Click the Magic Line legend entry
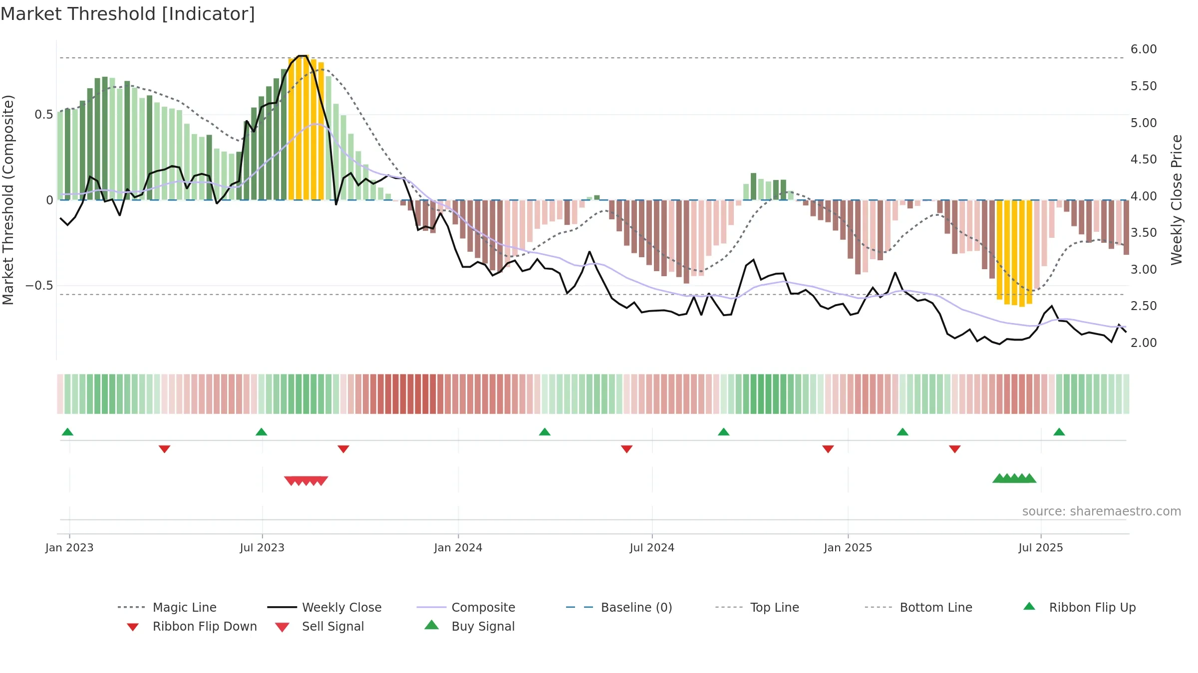1198x673 pixels. [167, 607]
